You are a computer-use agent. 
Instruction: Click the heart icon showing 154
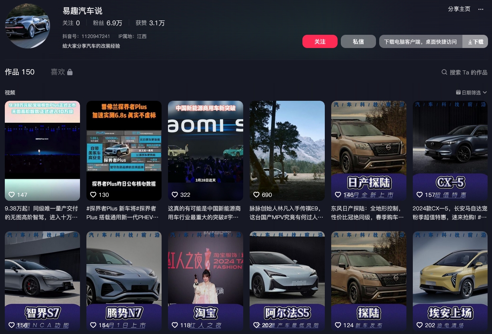coord(93,325)
